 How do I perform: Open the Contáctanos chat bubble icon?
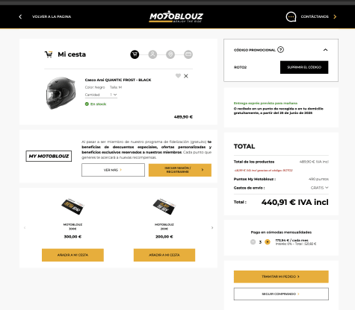[x=291, y=17]
